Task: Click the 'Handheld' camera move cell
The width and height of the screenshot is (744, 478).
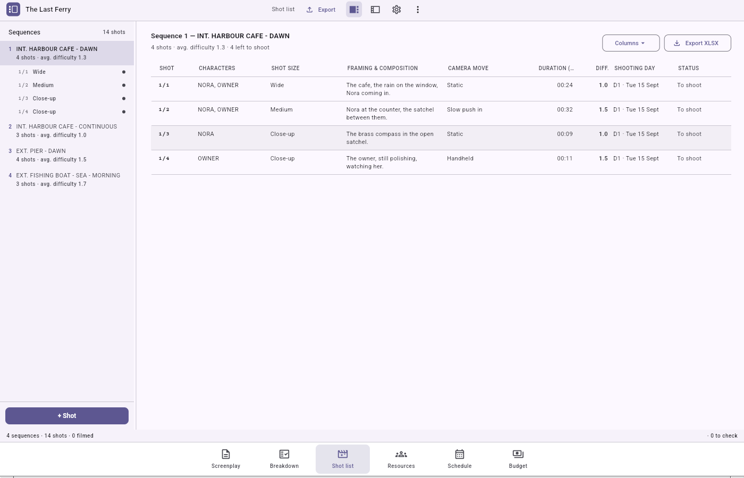Action: [460, 158]
